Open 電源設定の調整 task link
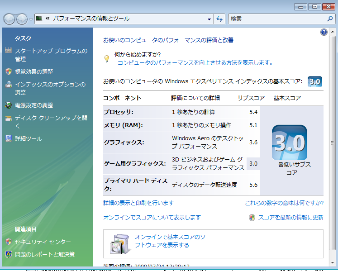Screen dimensions: 338x271 coord(34,105)
